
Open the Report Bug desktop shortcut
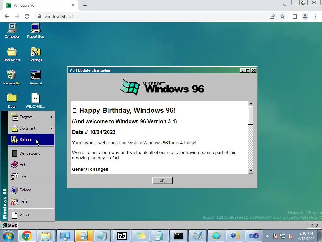35,31
